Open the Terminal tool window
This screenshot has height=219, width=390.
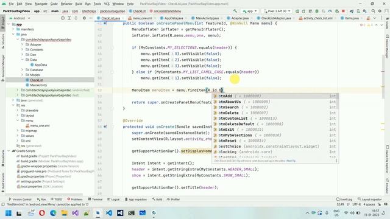tap(95, 200)
